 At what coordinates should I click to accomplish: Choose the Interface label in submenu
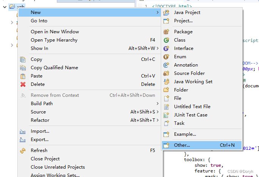[184, 48]
